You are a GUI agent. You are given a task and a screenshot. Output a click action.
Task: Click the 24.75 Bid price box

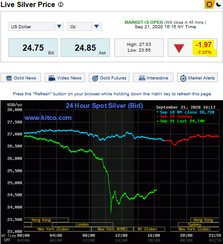pyautogui.click(x=33, y=48)
